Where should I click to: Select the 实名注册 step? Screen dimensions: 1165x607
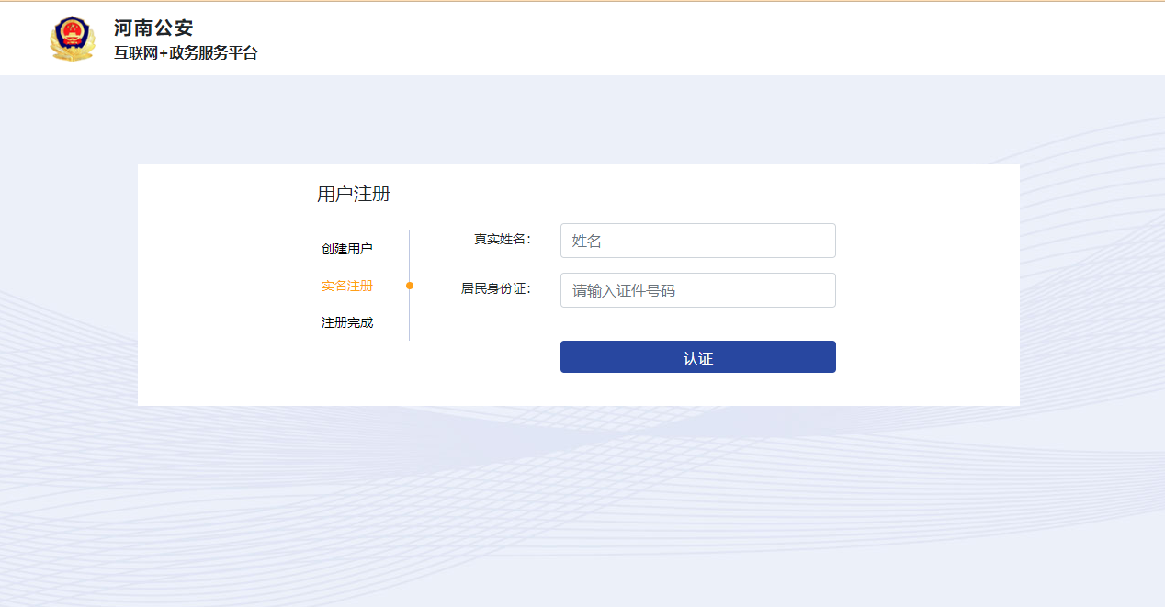click(347, 286)
